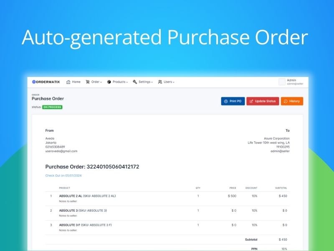Click the Products box icon
334x251 pixels.
tap(109, 82)
